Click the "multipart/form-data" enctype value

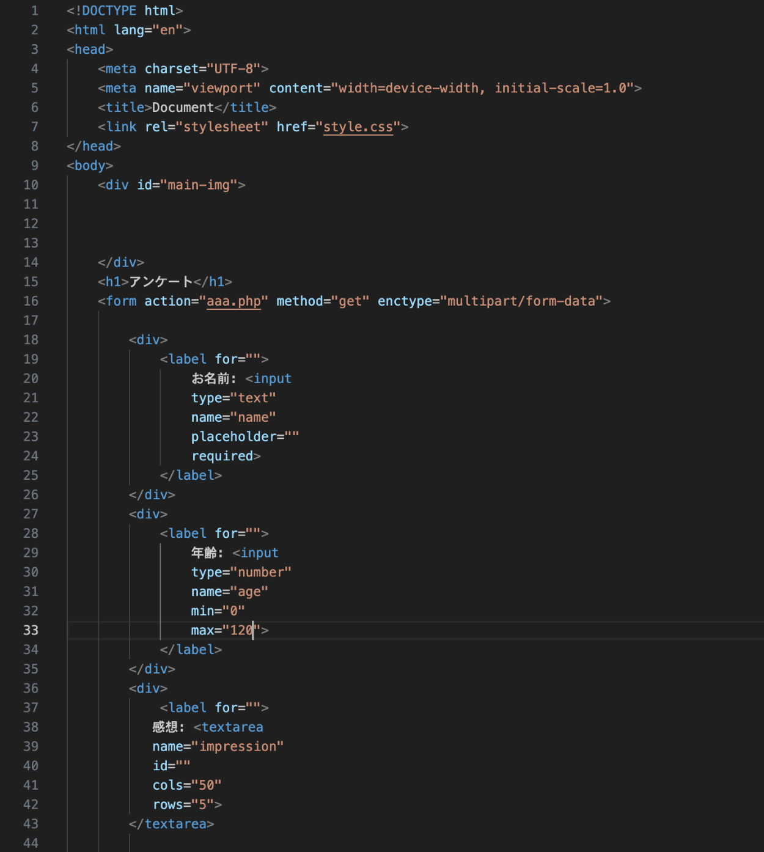521,301
